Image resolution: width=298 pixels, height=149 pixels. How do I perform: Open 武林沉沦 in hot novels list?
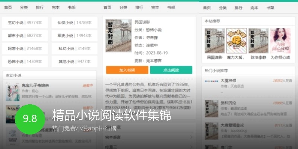coord(228,103)
